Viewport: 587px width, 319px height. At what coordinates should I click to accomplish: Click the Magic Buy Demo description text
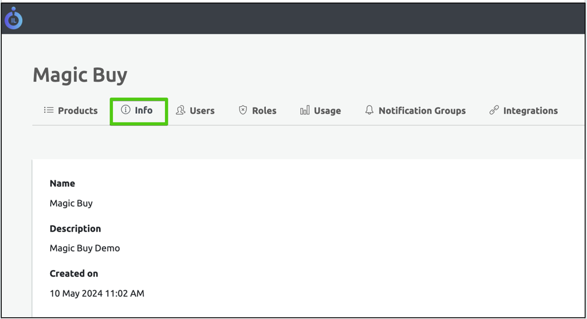(x=85, y=248)
